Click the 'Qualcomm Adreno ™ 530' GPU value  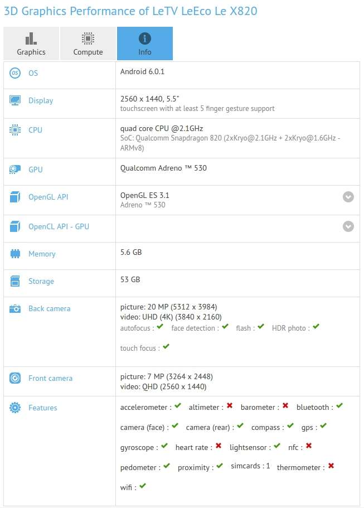[x=163, y=168]
